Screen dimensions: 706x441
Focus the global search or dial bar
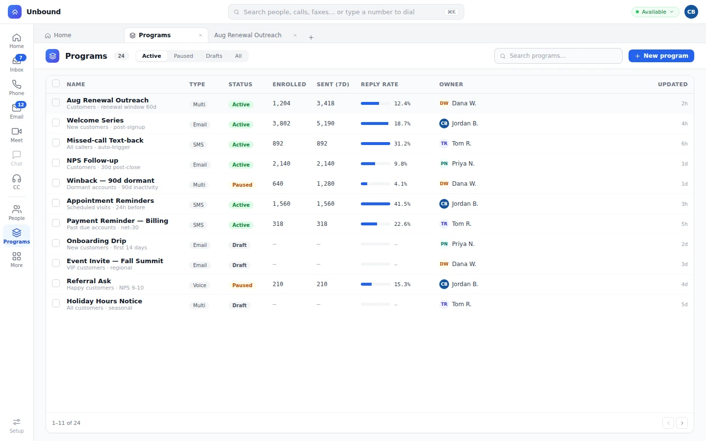[346, 12]
